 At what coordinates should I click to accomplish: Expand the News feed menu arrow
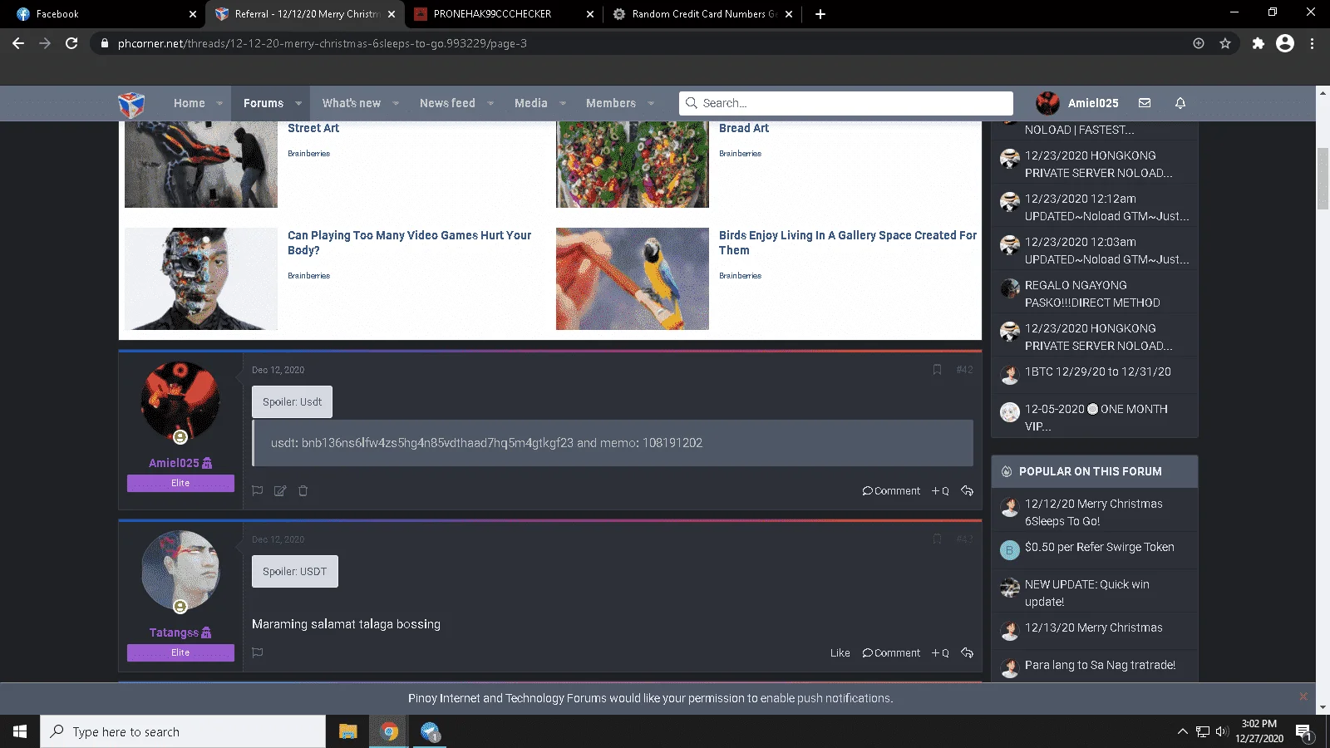pos(490,104)
